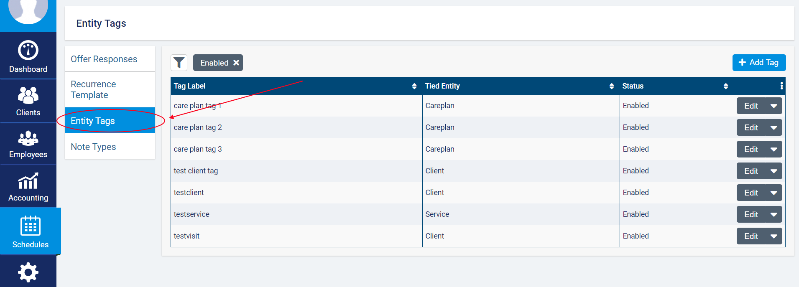The height and width of the screenshot is (287, 799).
Task: Expand dropdown next to testservice Edit
Action: [x=773, y=215]
